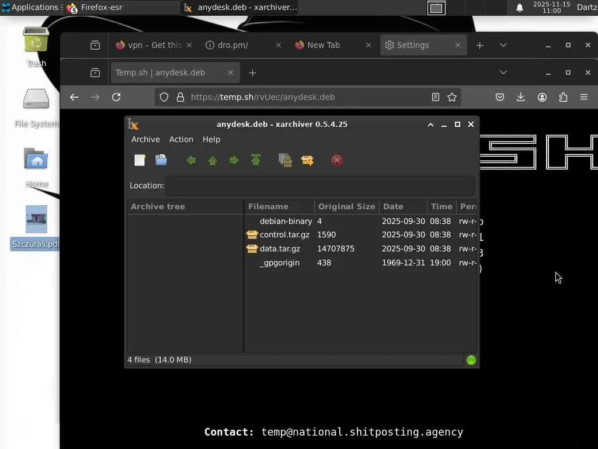Viewport: 598px width, 449px height.
Task: Switch to the Settings tab in back window
Action: 423,45
